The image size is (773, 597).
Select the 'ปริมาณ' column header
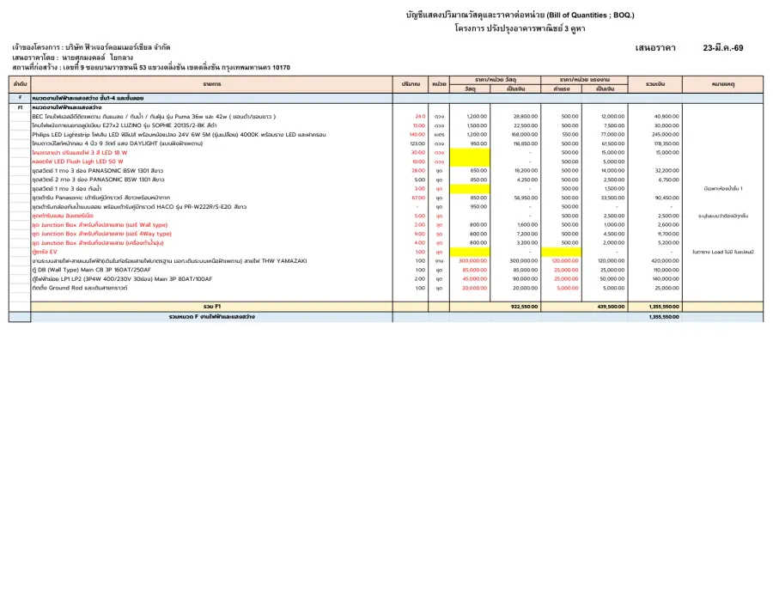pos(411,84)
